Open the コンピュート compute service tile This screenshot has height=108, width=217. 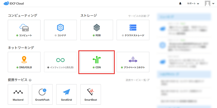[x=24, y=30]
